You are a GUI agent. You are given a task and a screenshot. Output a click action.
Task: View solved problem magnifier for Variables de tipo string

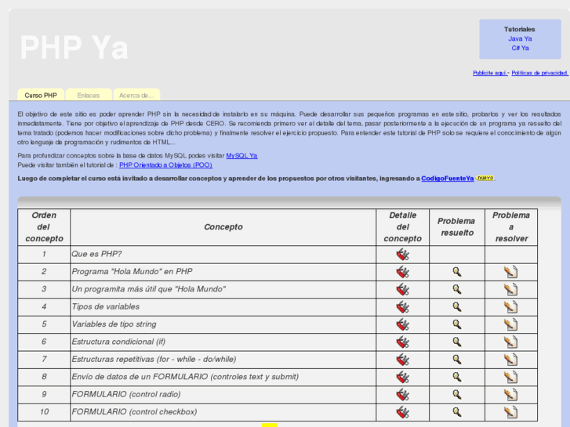click(x=457, y=324)
